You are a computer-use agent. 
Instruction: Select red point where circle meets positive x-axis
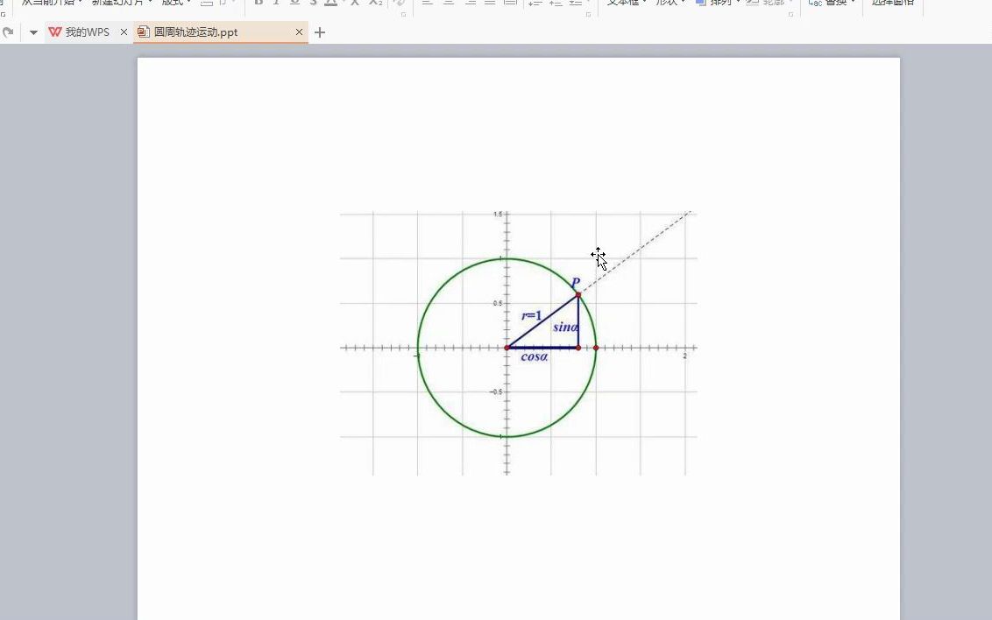click(x=596, y=348)
